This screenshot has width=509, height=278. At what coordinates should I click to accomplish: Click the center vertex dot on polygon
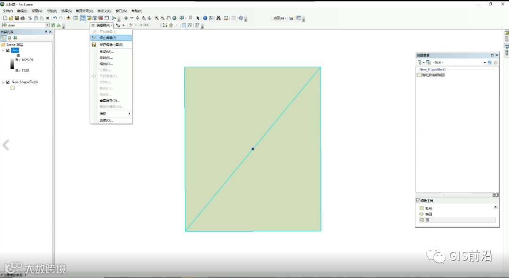point(253,149)
